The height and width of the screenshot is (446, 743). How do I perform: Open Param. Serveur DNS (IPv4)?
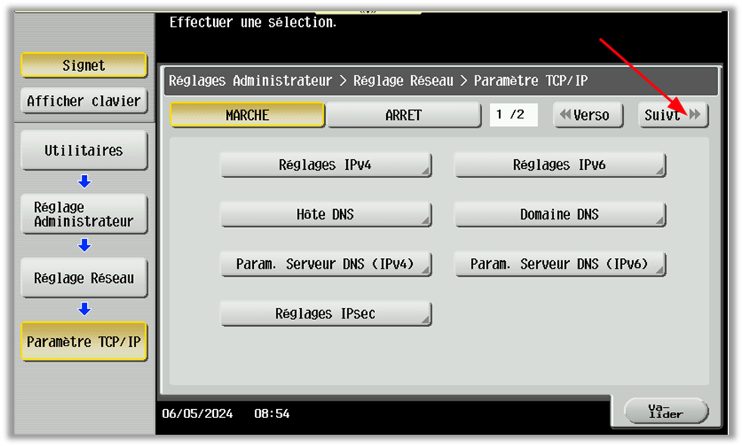coord(326,264)
